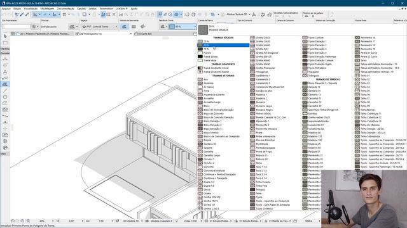Select the polygon geometry method icon
Viewport: 407px width, 228px height.
125,27
